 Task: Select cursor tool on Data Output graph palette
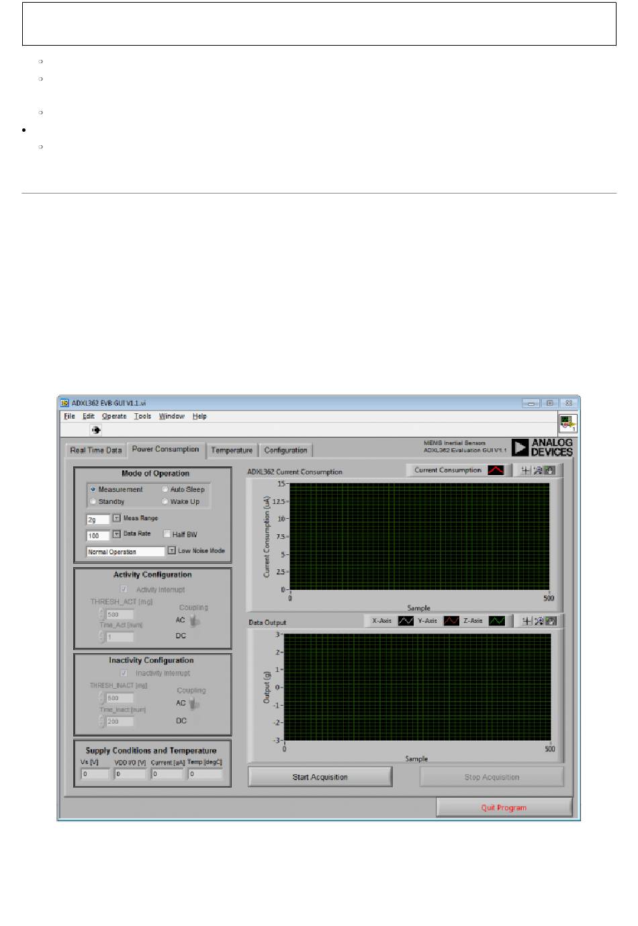(x=527, y=621)
